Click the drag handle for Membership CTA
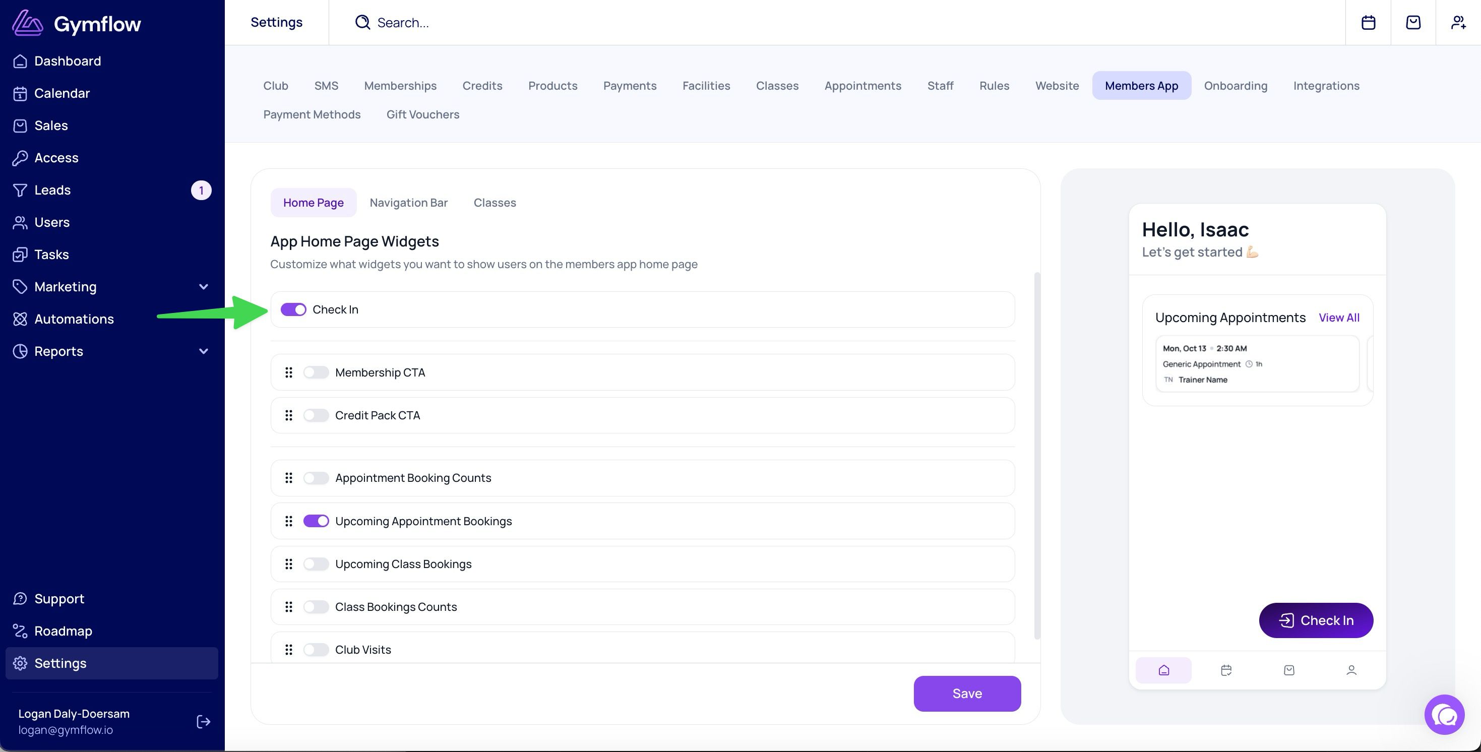The height and width of the screenshot is (752, 1481). pos(289,372)
